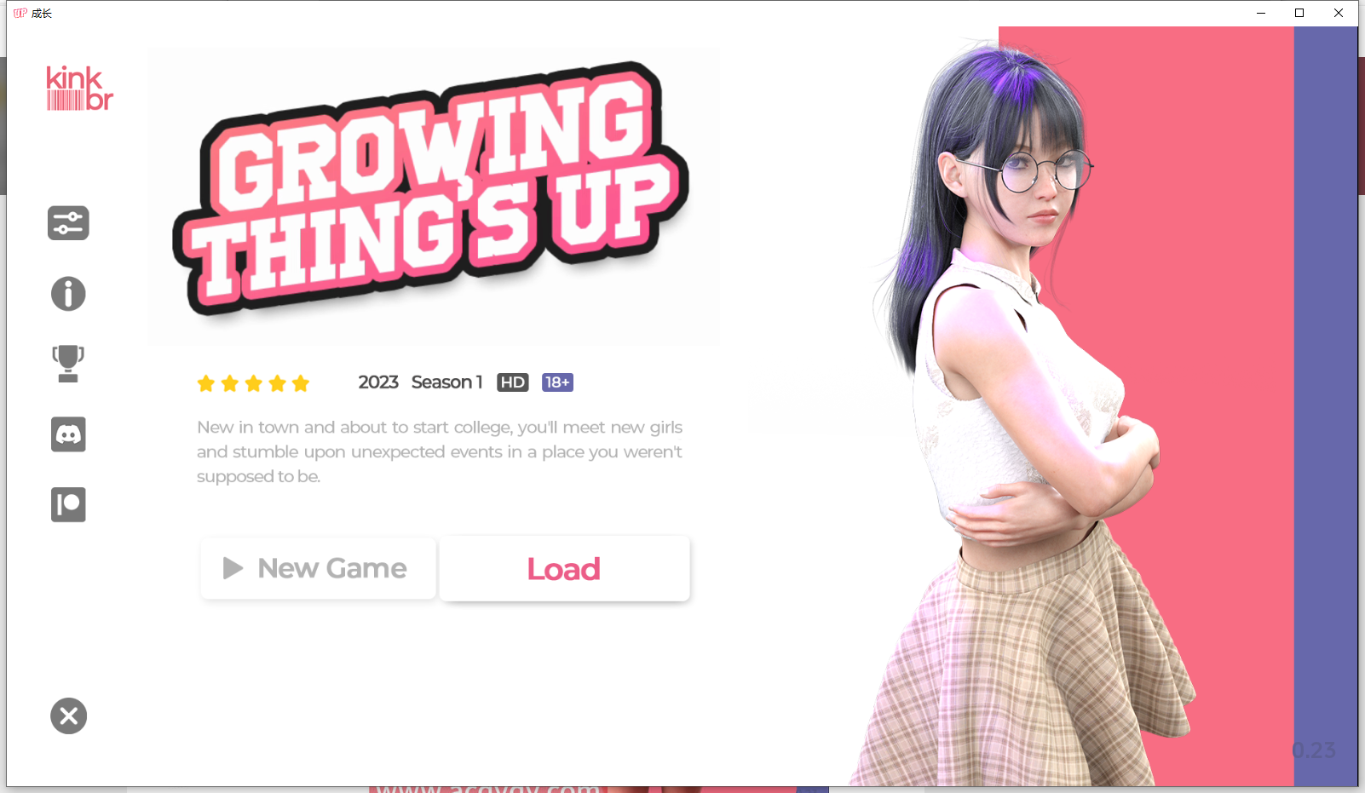Click the round X quit icon
The height and width of the screenshot is (793, 1365).
tap(68, 715)
